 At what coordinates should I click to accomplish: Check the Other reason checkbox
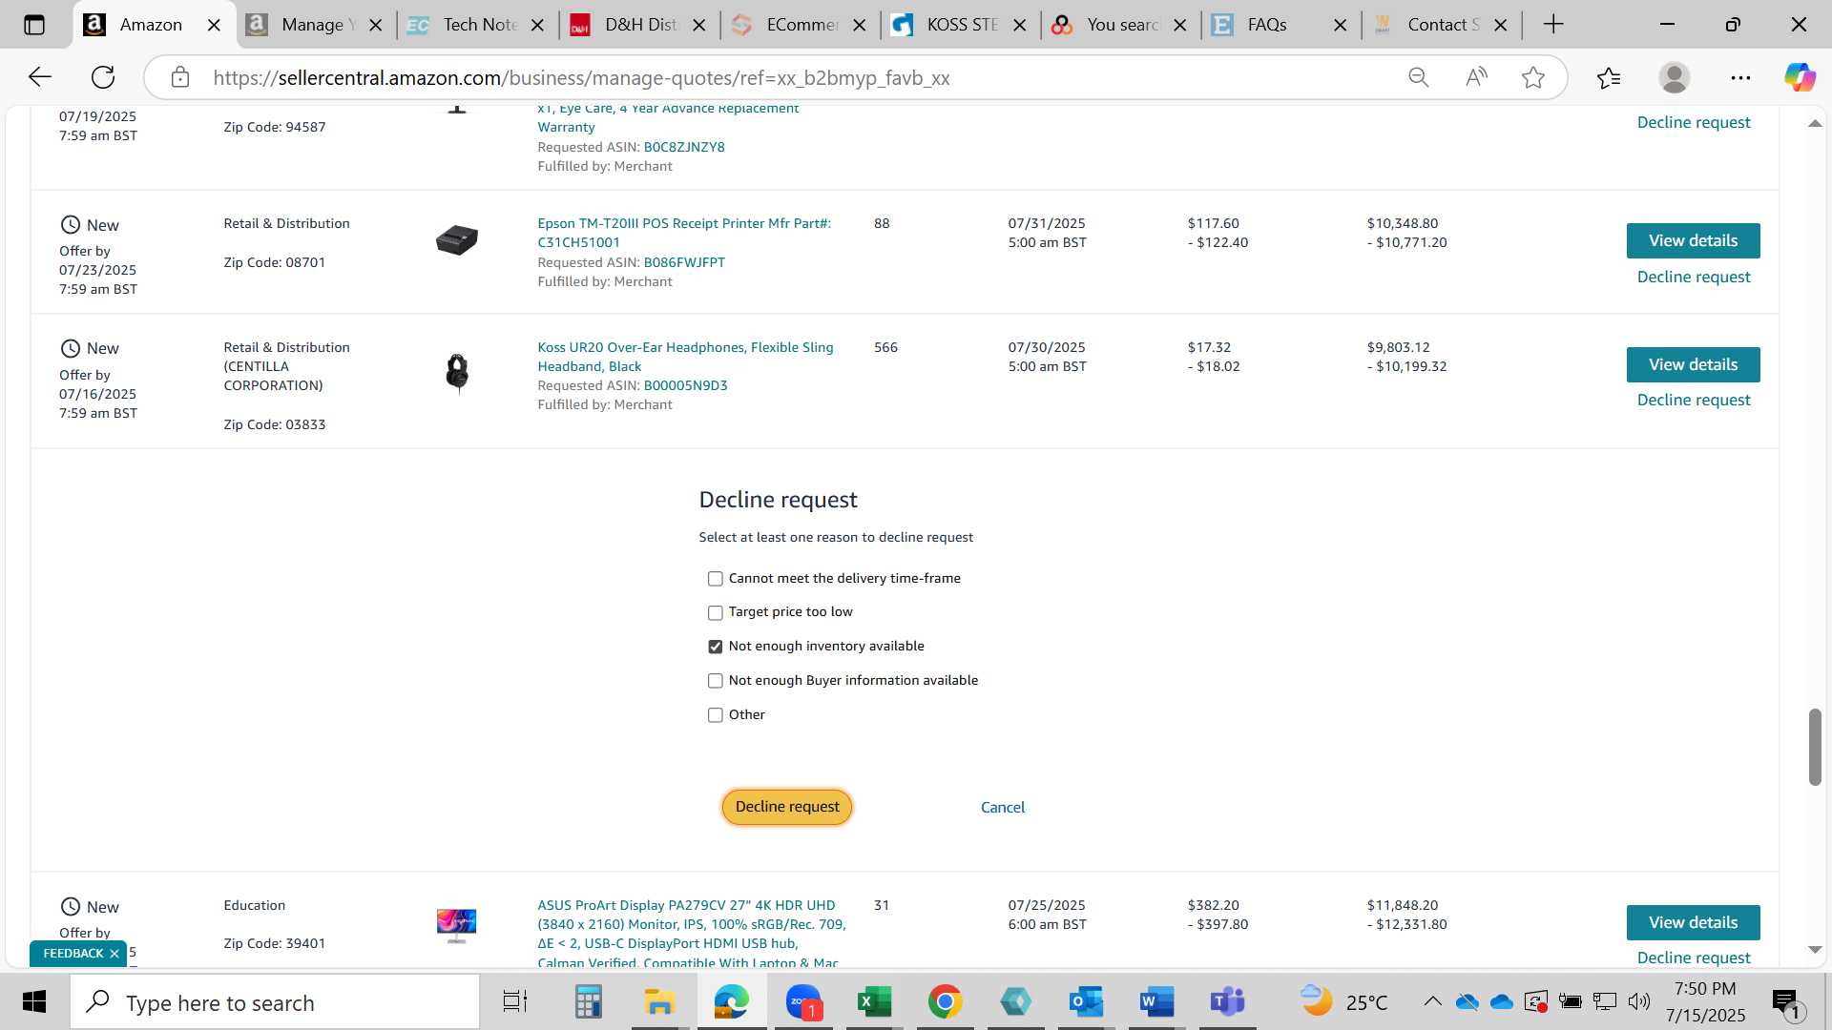[x=716, y=715]
